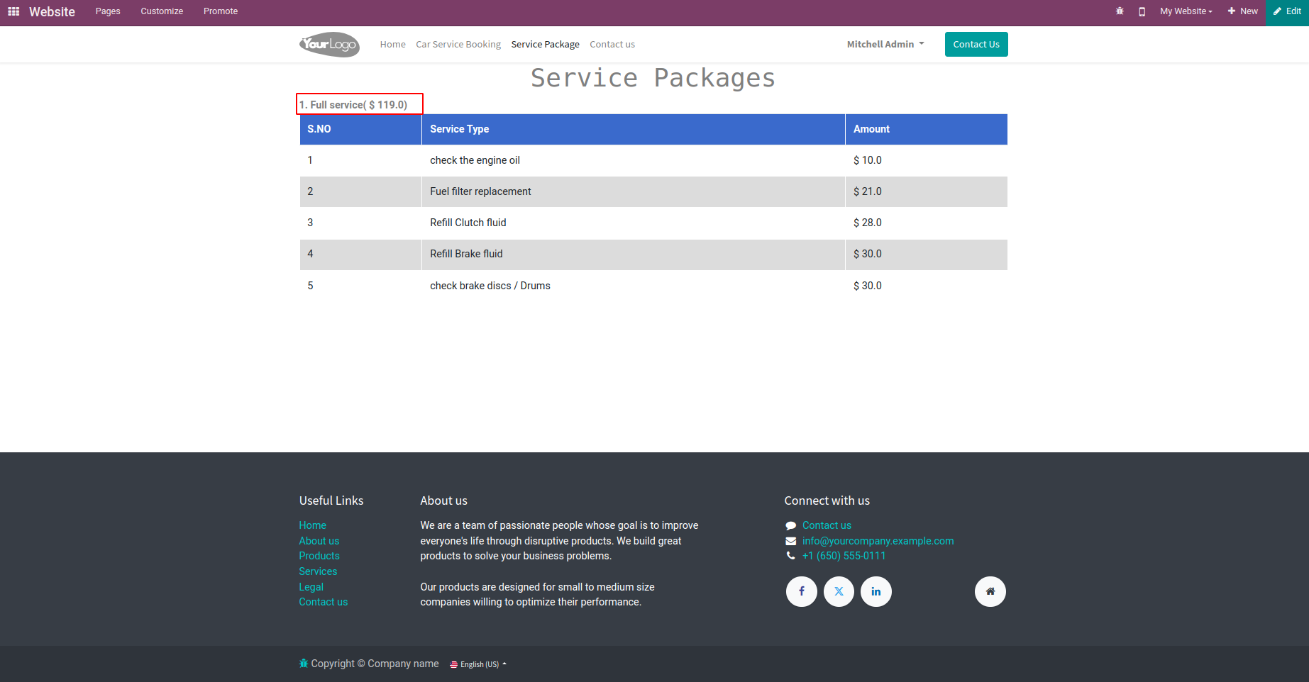
Task: Follow the Contact us link under Useful Links
Action: click(x=324, y=602)
